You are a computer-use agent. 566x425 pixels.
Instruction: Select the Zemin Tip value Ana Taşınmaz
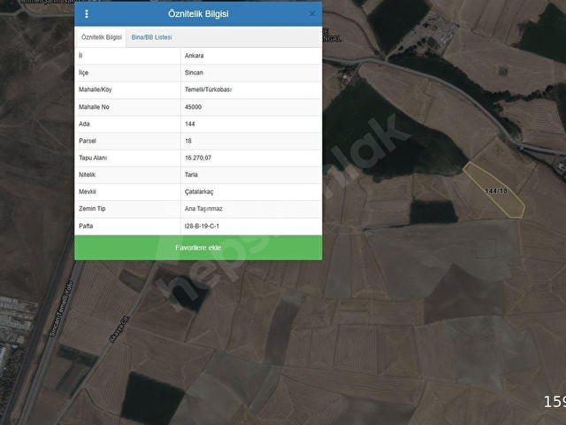point(203,209)
